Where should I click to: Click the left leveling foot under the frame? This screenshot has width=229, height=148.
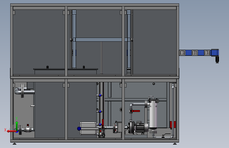(x=15, y=144)
